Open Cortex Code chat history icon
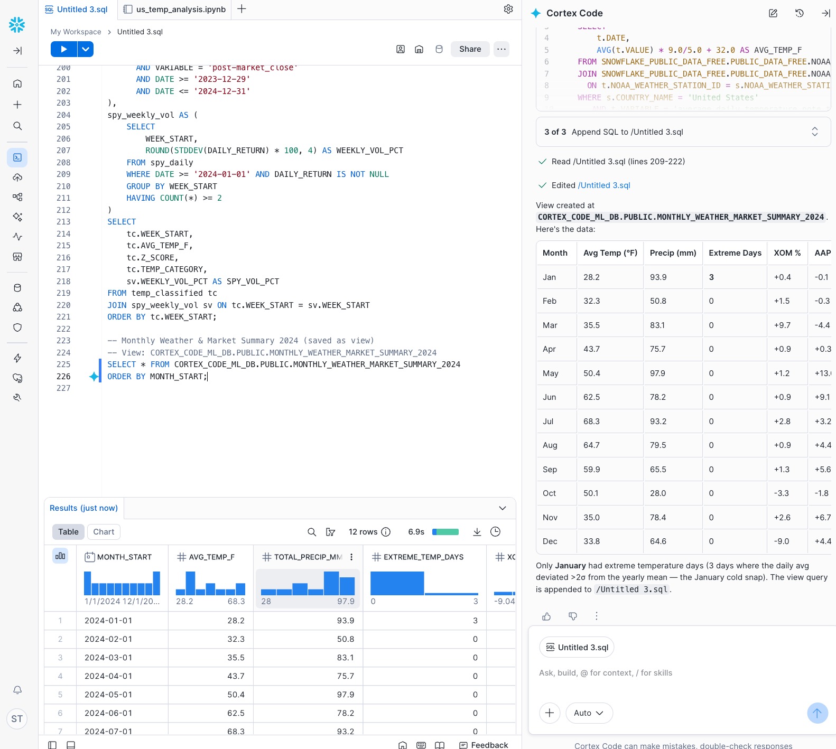This screenshot has height=749, width=836. coord(800,13)
